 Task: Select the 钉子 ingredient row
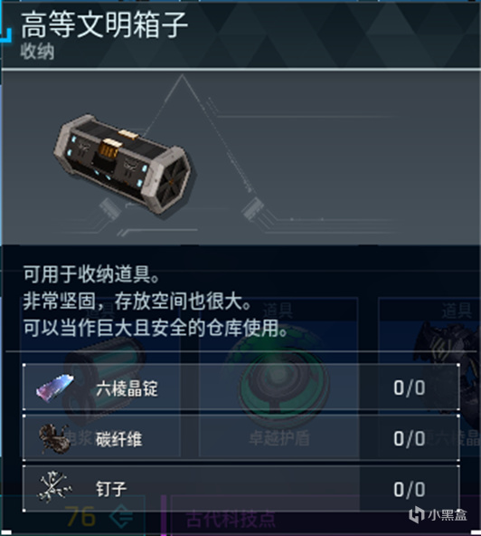point(241,488)
